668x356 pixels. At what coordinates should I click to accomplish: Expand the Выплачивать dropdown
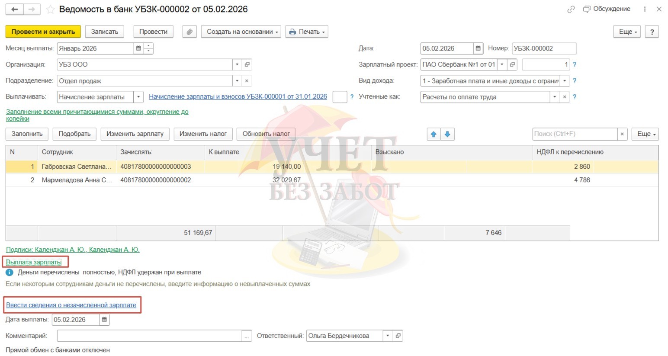[x=138, y=97]
